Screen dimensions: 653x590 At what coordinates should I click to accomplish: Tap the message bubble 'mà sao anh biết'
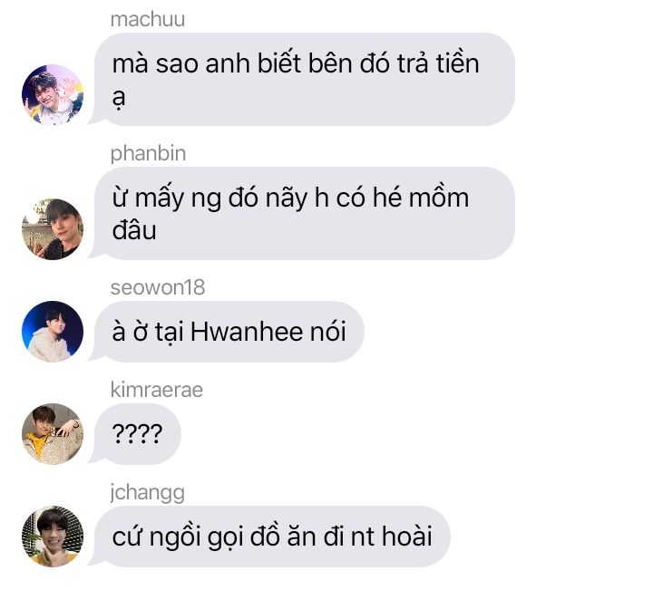click(305, 80)
